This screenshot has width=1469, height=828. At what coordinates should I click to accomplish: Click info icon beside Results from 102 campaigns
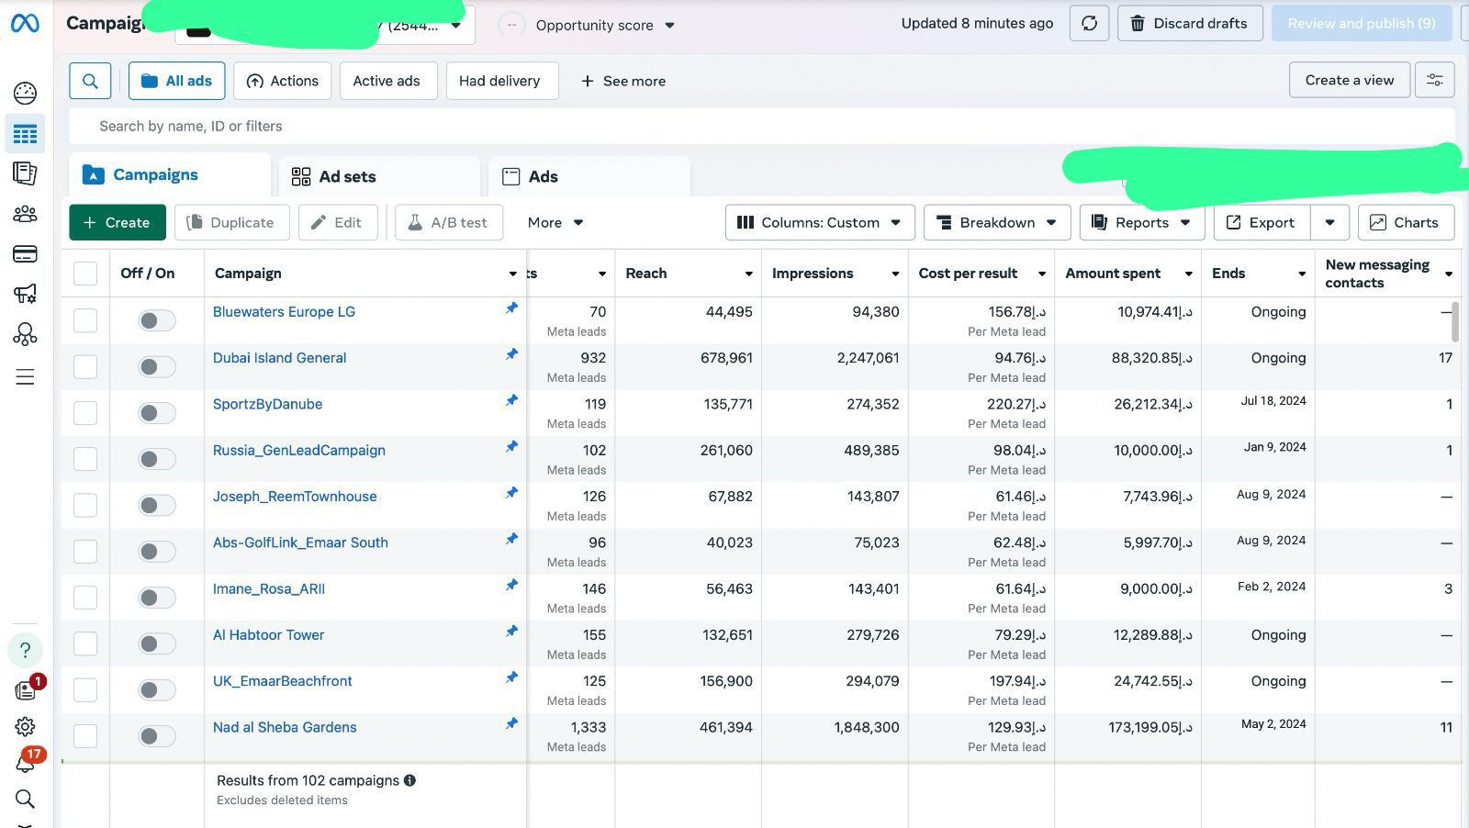(x=409, y=780)
